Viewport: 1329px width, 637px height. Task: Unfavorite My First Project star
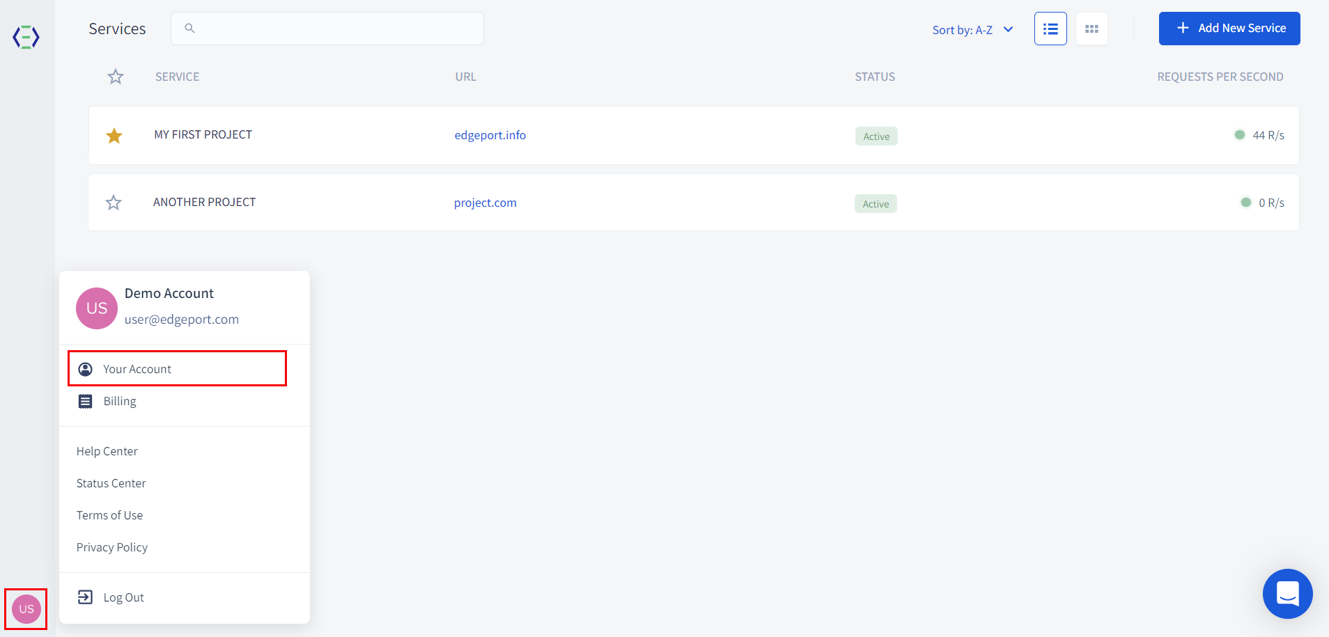click(x=114, y=136)
